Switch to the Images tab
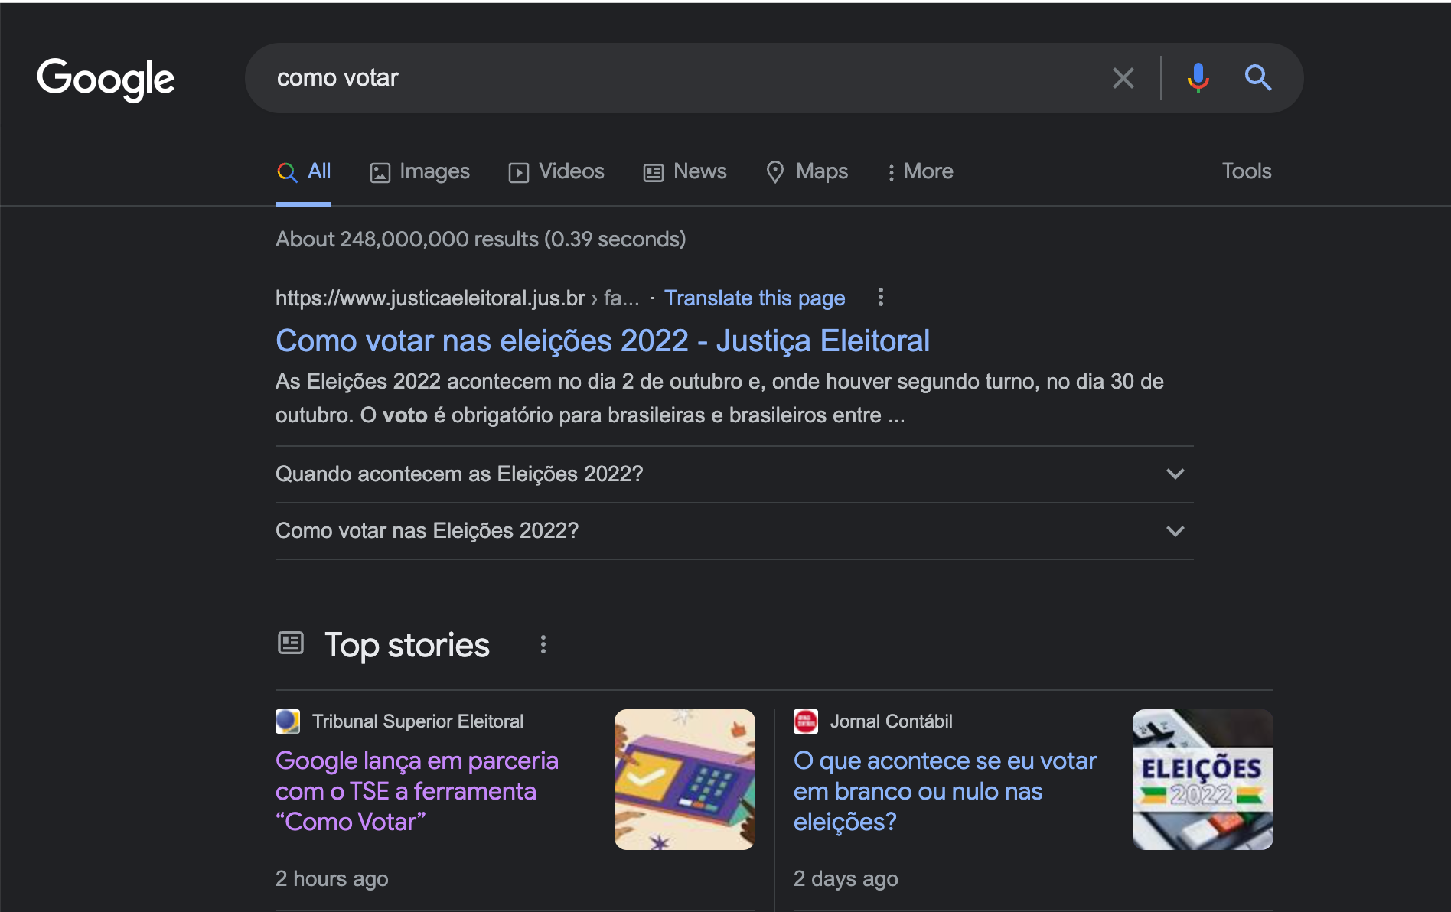Image resolution: width=1451 pixels, height=912 pixels. pyautogui.click(x=419, y=171)
